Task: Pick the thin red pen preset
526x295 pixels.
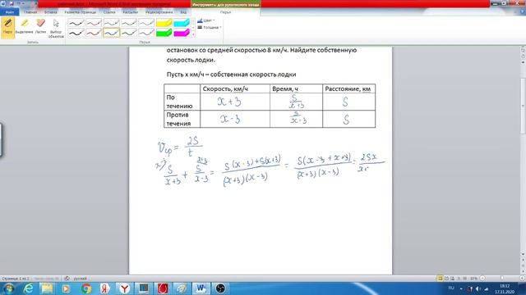Action: tap(94, 23)
